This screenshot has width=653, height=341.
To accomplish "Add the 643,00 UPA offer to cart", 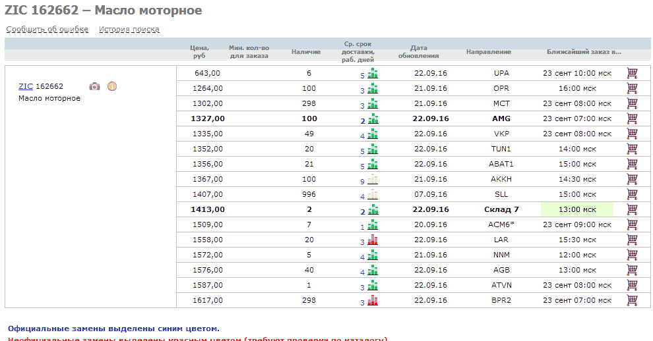I will [632, 73].
